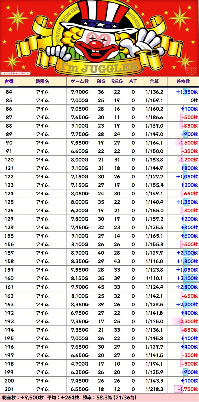Screen dimensions: 199x402
Task: Click 6,600G games cell in row 91
Action: point(80,151)
